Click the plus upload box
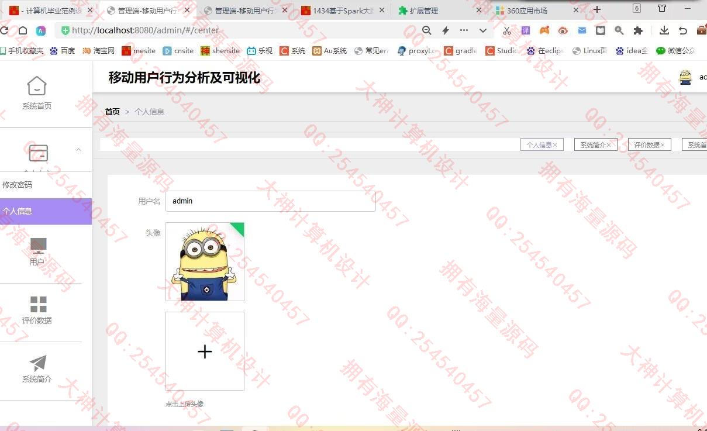 click(205, 351)
